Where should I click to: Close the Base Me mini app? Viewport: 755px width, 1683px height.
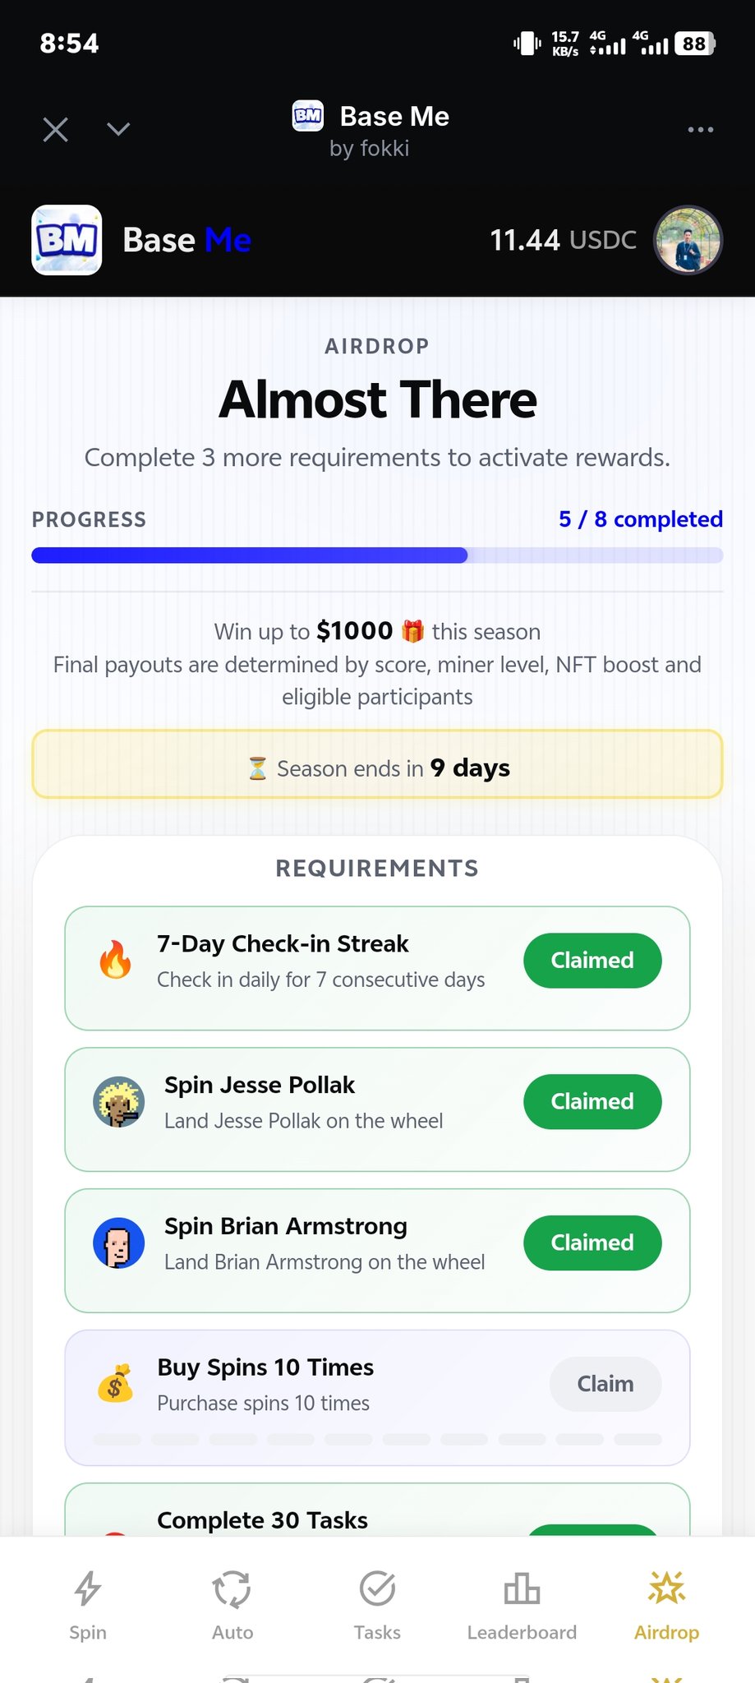click(x=56, y=130)
